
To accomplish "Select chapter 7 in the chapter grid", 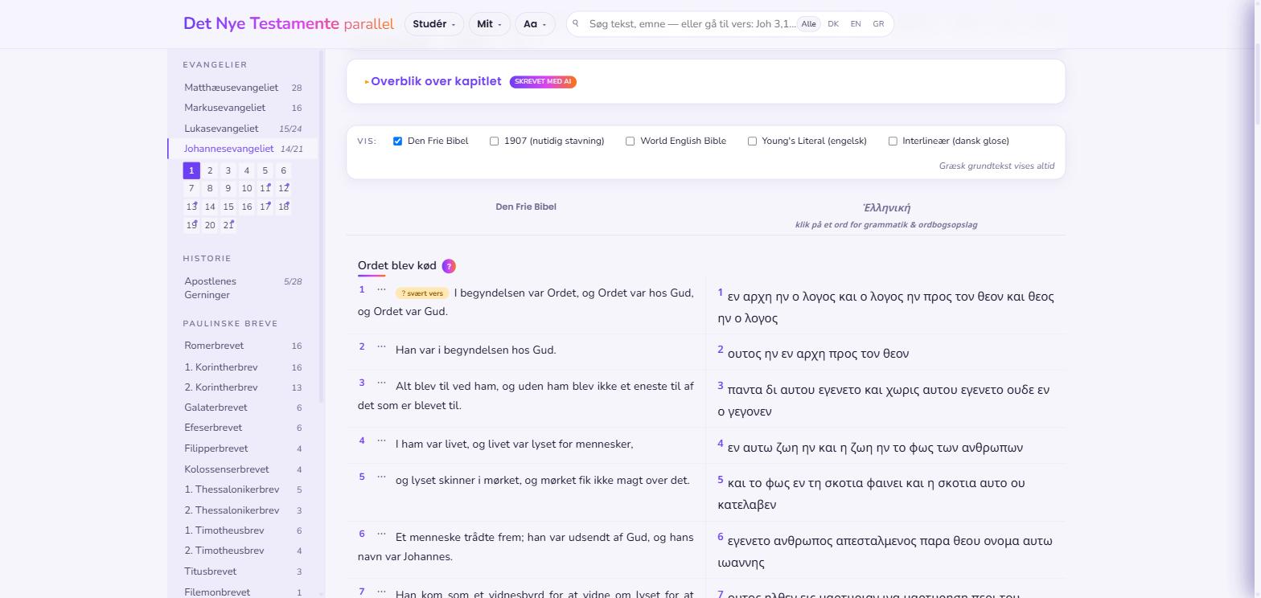I will (x=191, y=188).
